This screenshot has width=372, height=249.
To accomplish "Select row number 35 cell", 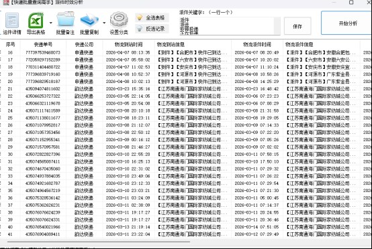I will pos(10,191).
